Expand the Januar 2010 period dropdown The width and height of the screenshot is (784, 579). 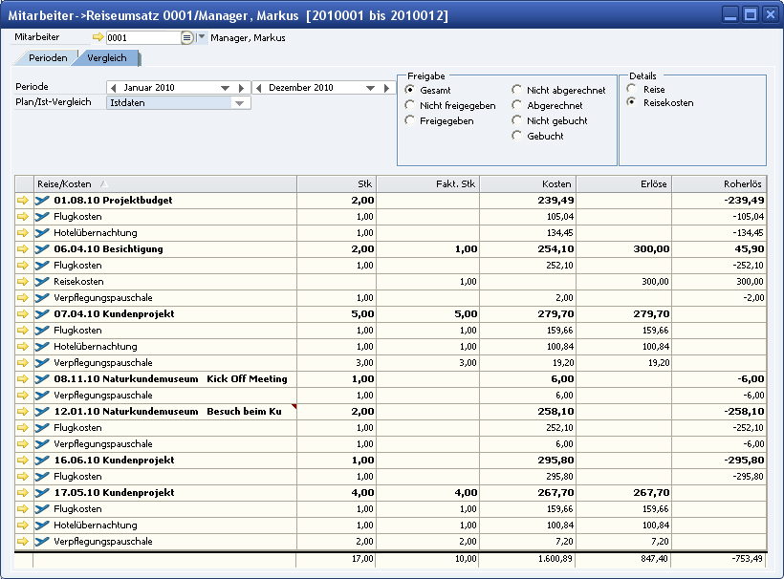(x=226, y=88)
